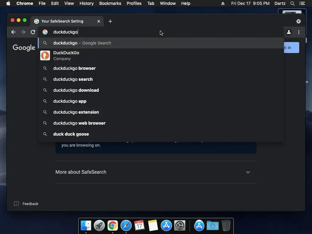Open the Apple menu
The image size is (312, 234).
pyautogui.click(x=8, y=3)
